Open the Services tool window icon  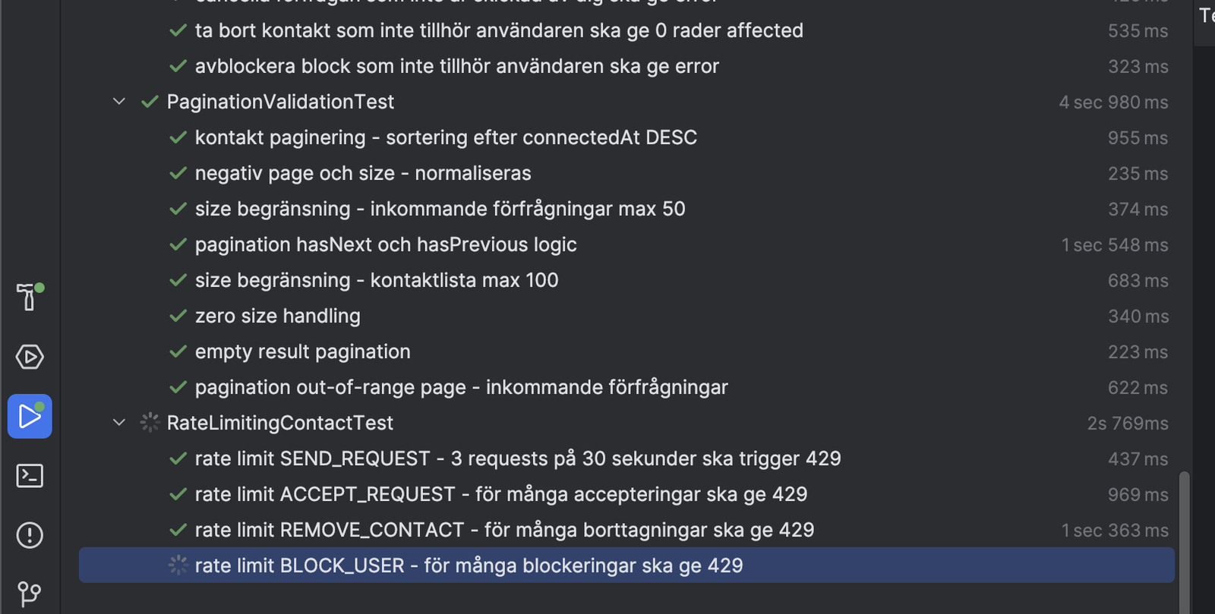[x=30, y=357]
